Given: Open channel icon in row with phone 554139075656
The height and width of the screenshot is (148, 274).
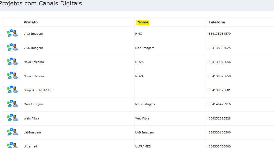Looking at the screenshot, I should coord(12,61).
